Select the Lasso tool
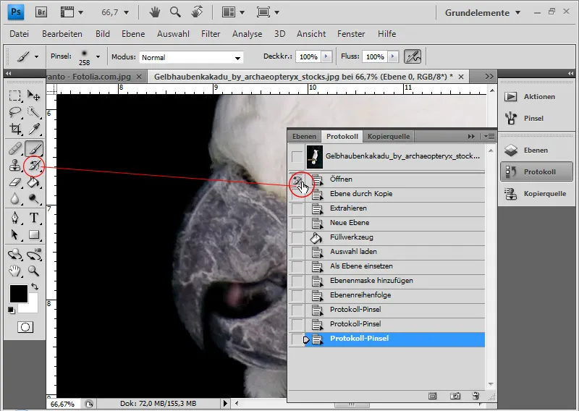The image size is (579, 411). tap(14, 112)
